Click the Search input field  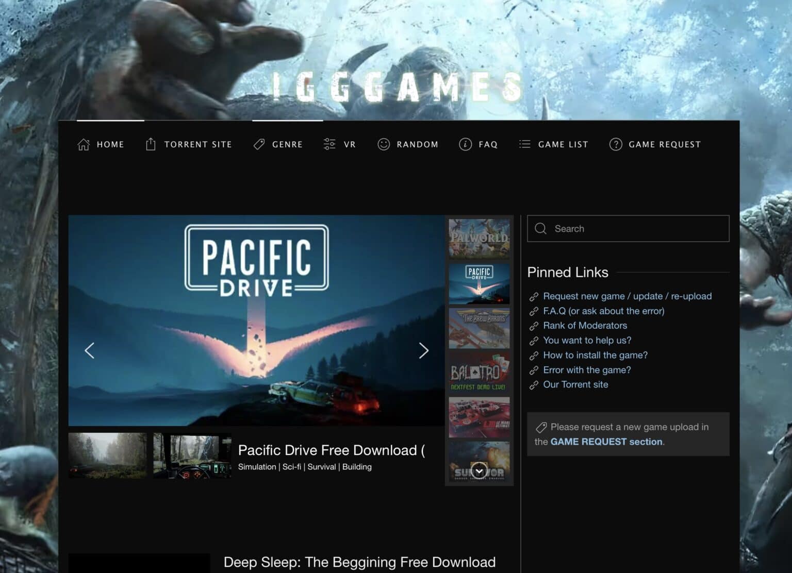pos(628,229)
